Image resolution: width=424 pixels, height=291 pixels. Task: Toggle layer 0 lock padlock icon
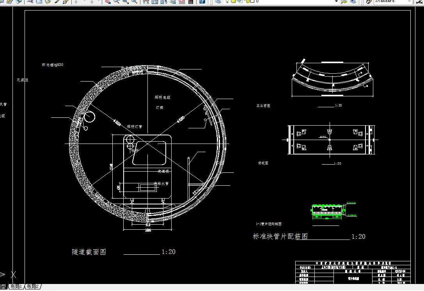tap(247, 1)
